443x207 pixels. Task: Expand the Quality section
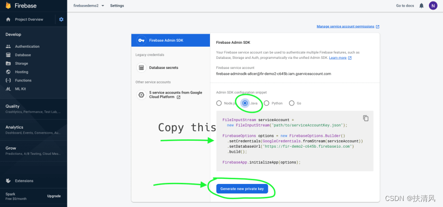click(x=33, y=109)
